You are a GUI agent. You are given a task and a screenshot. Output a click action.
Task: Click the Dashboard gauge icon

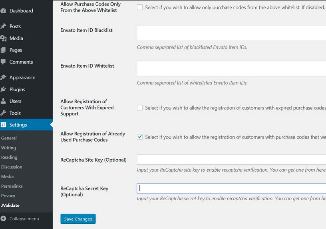pos(3,11)
